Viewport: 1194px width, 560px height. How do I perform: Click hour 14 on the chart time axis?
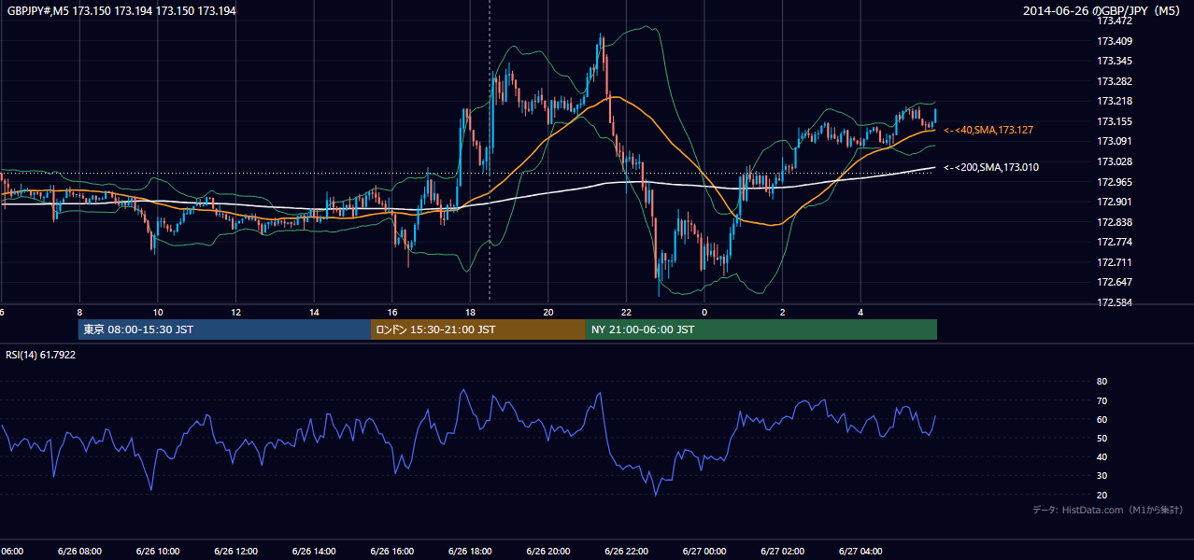(314, 312)
